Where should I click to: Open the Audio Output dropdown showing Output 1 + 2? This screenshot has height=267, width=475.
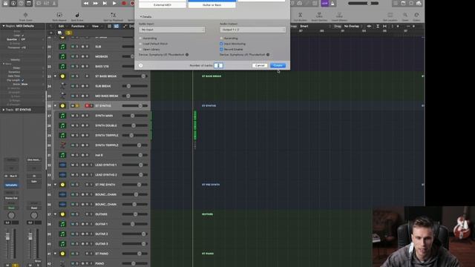click(x=252, y=30)
